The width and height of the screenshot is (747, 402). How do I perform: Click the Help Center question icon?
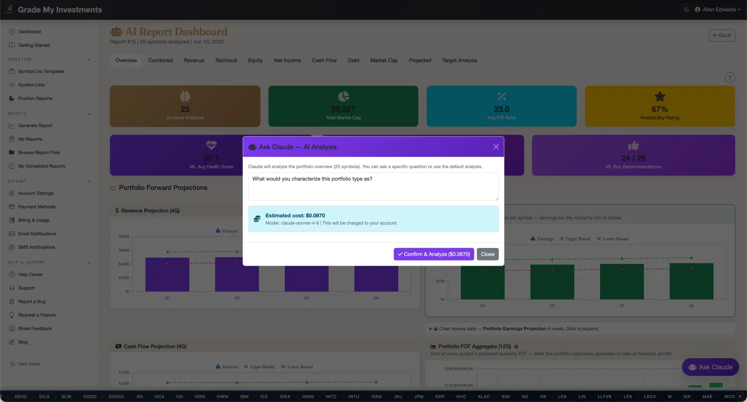tap(12, 275)
